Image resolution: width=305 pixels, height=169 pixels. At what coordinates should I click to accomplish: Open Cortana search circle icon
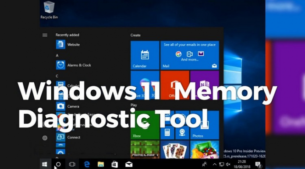[x=58, y=164]
